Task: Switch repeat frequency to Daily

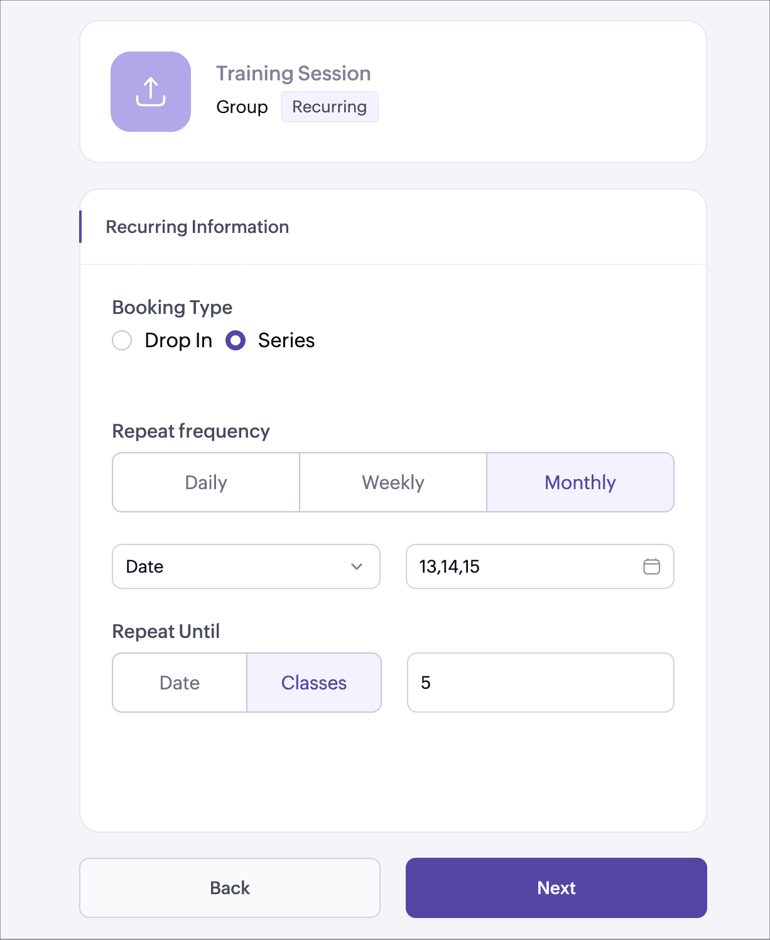Action: click(x=206, y=482)
